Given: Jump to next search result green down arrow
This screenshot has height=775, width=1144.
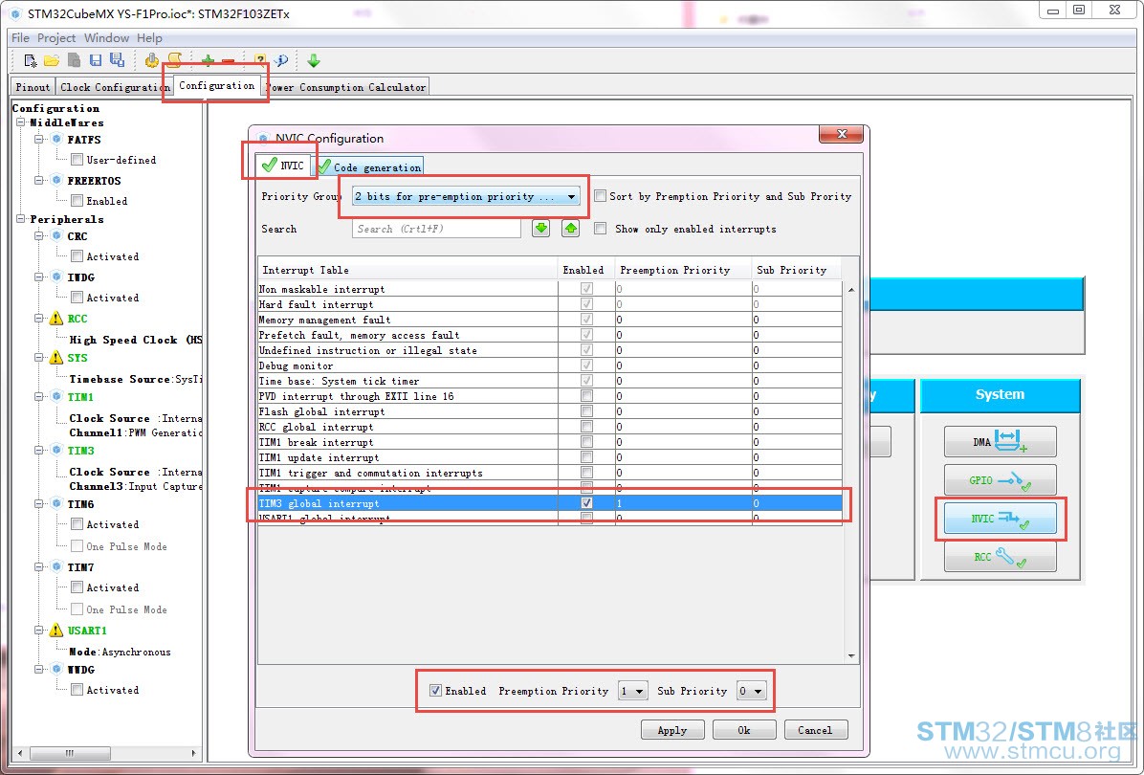Looking at the screenshot, I should 540,229.
